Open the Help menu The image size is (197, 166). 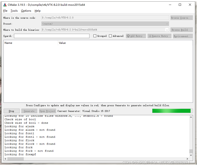[x=37, y=11]
